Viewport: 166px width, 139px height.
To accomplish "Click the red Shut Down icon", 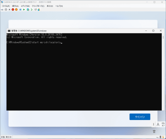I will [x=13, y=9].
